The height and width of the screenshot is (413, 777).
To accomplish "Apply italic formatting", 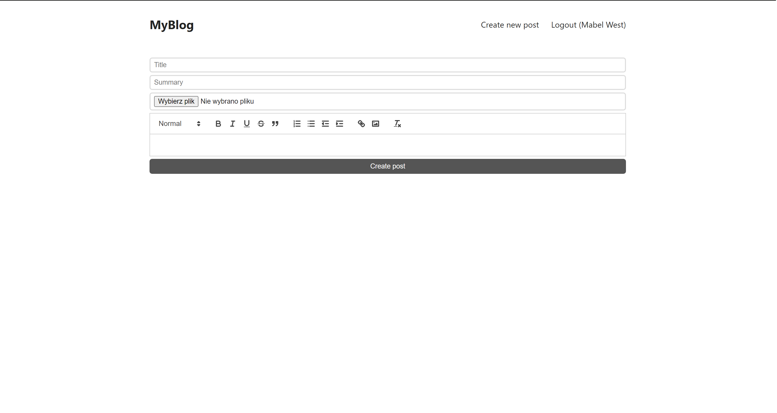I will [232, 124].
